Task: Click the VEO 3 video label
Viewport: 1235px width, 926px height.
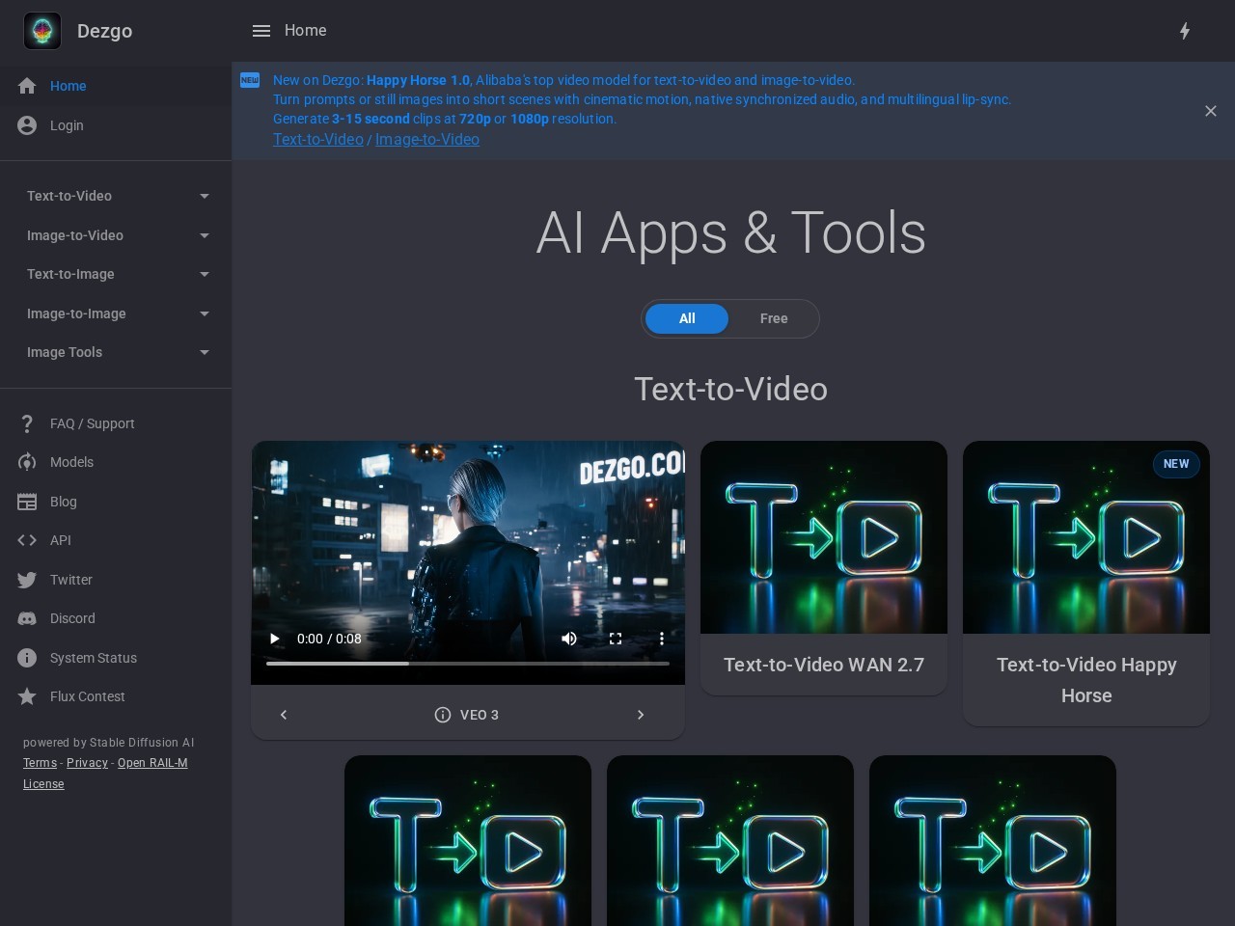Action: 480,715
